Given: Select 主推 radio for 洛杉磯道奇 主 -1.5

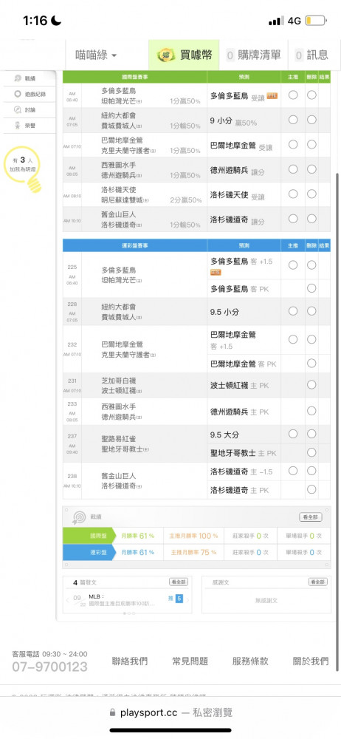Looking at the screenshot, I should (293, 470).
